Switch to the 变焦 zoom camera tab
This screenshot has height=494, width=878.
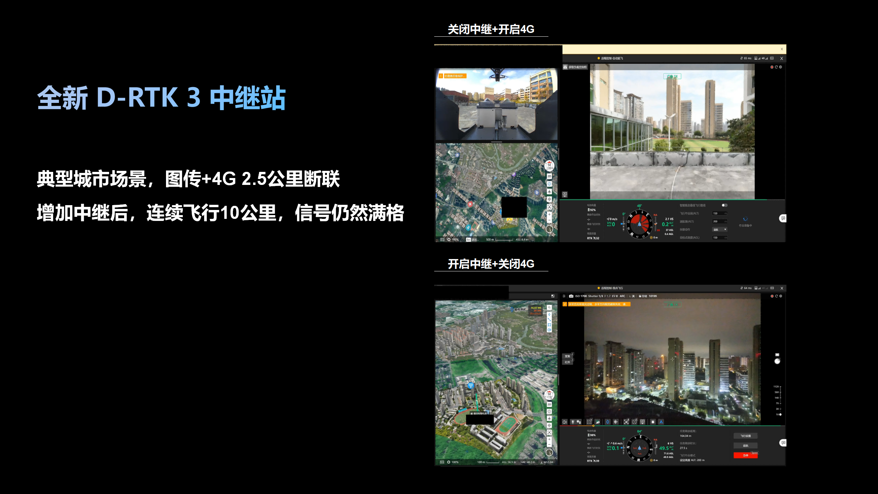[567, 356]
